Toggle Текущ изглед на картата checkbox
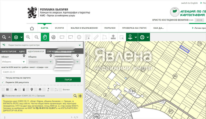This screenshot has height=119, width=206. click(x=3, y=78)
